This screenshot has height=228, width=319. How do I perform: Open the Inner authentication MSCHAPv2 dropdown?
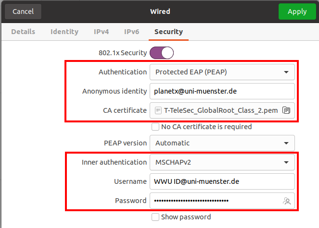click(222, 162)
